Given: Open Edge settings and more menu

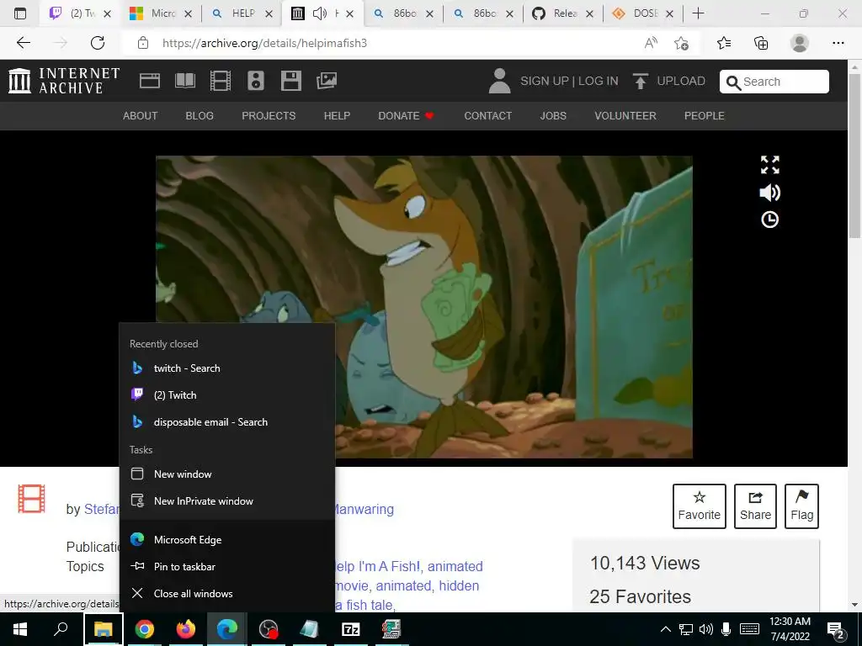Looking at the screenshot, I should pyautogui.click(x=838, y=43).
